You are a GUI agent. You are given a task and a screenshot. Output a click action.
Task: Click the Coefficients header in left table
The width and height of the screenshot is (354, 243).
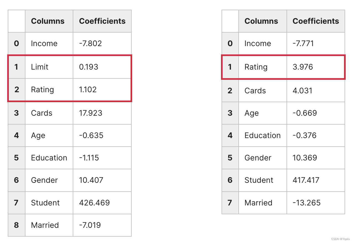coord(102,21)
